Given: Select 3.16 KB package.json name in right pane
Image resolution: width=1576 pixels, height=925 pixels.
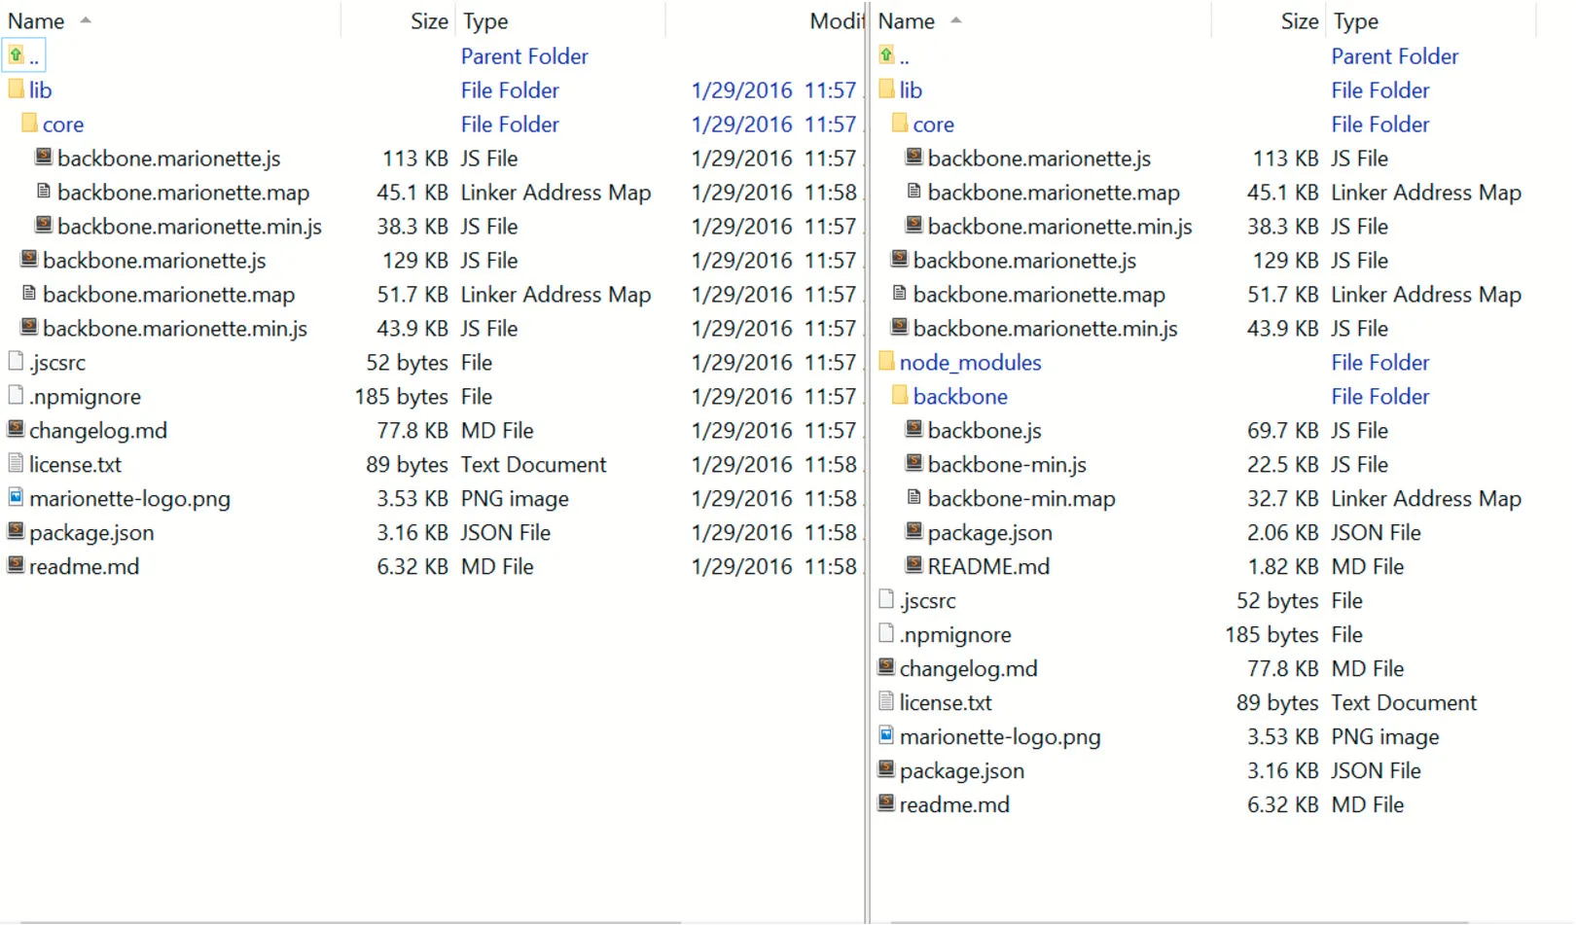Looking at the screenshot, I should coord(962,771).
